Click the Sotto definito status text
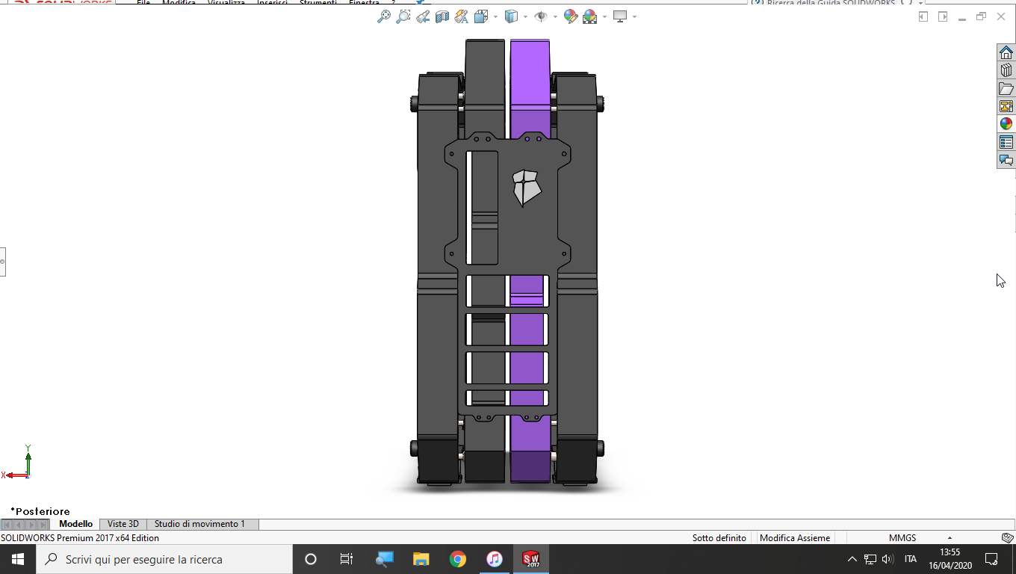1016x574 pixels. 719,537
